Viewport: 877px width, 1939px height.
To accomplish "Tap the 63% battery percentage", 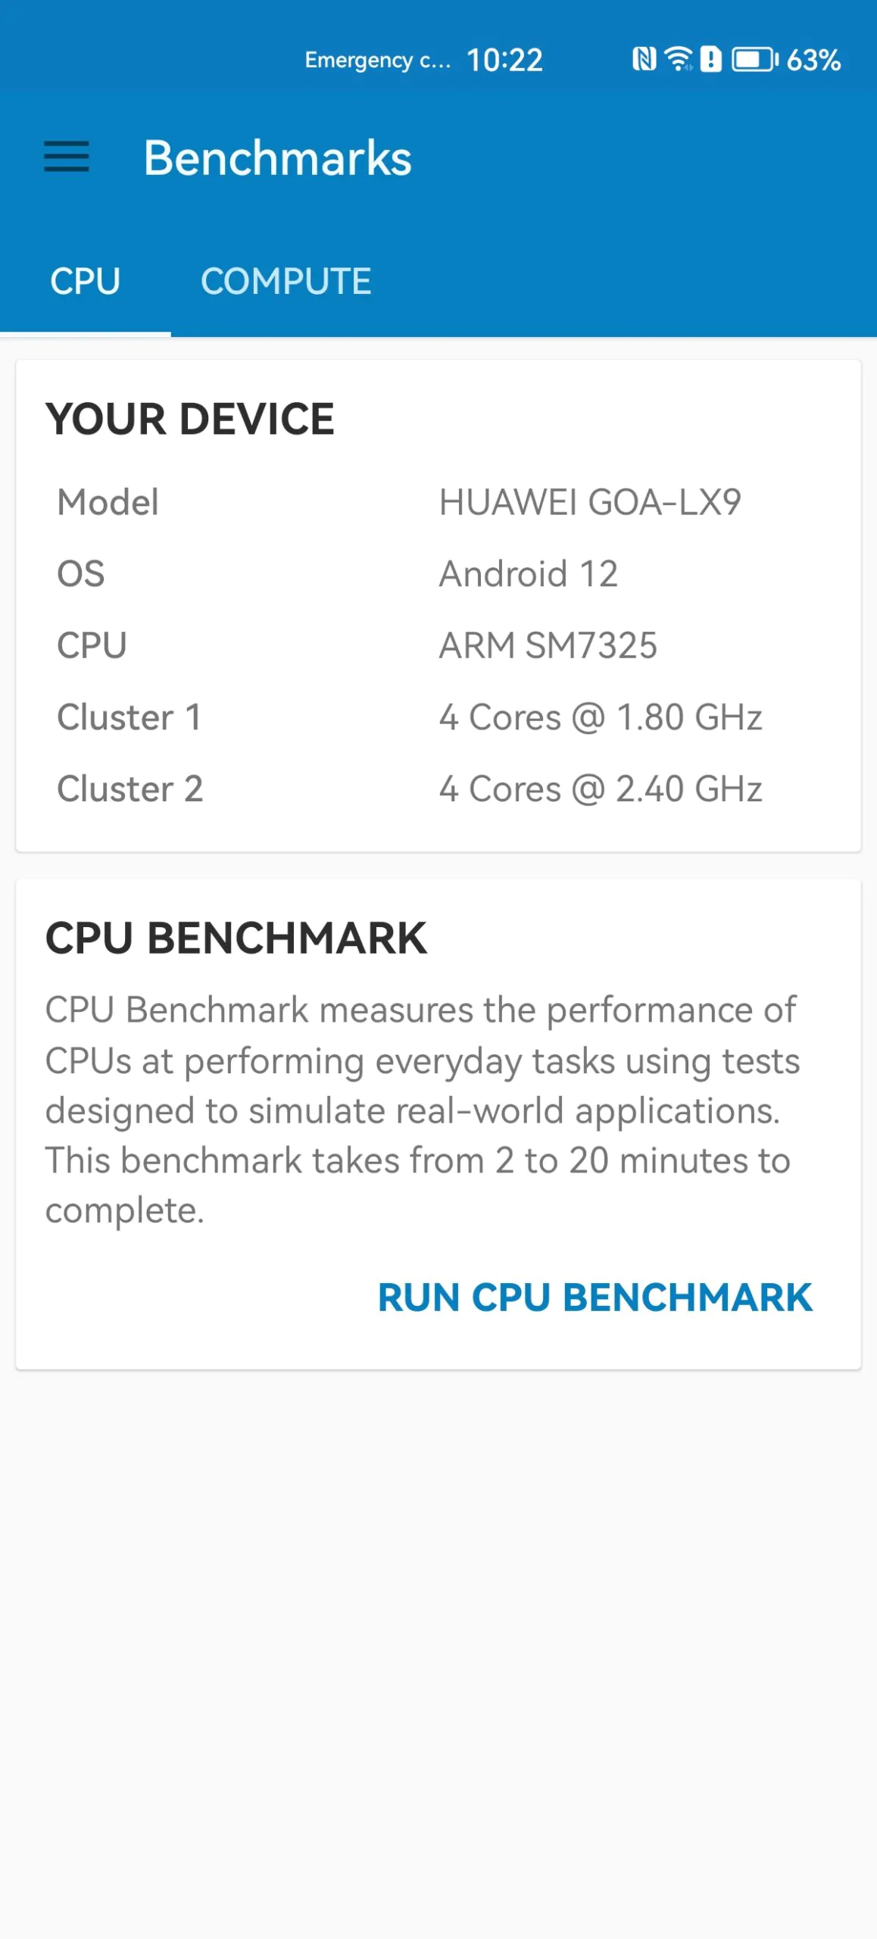I will (813, 60).
